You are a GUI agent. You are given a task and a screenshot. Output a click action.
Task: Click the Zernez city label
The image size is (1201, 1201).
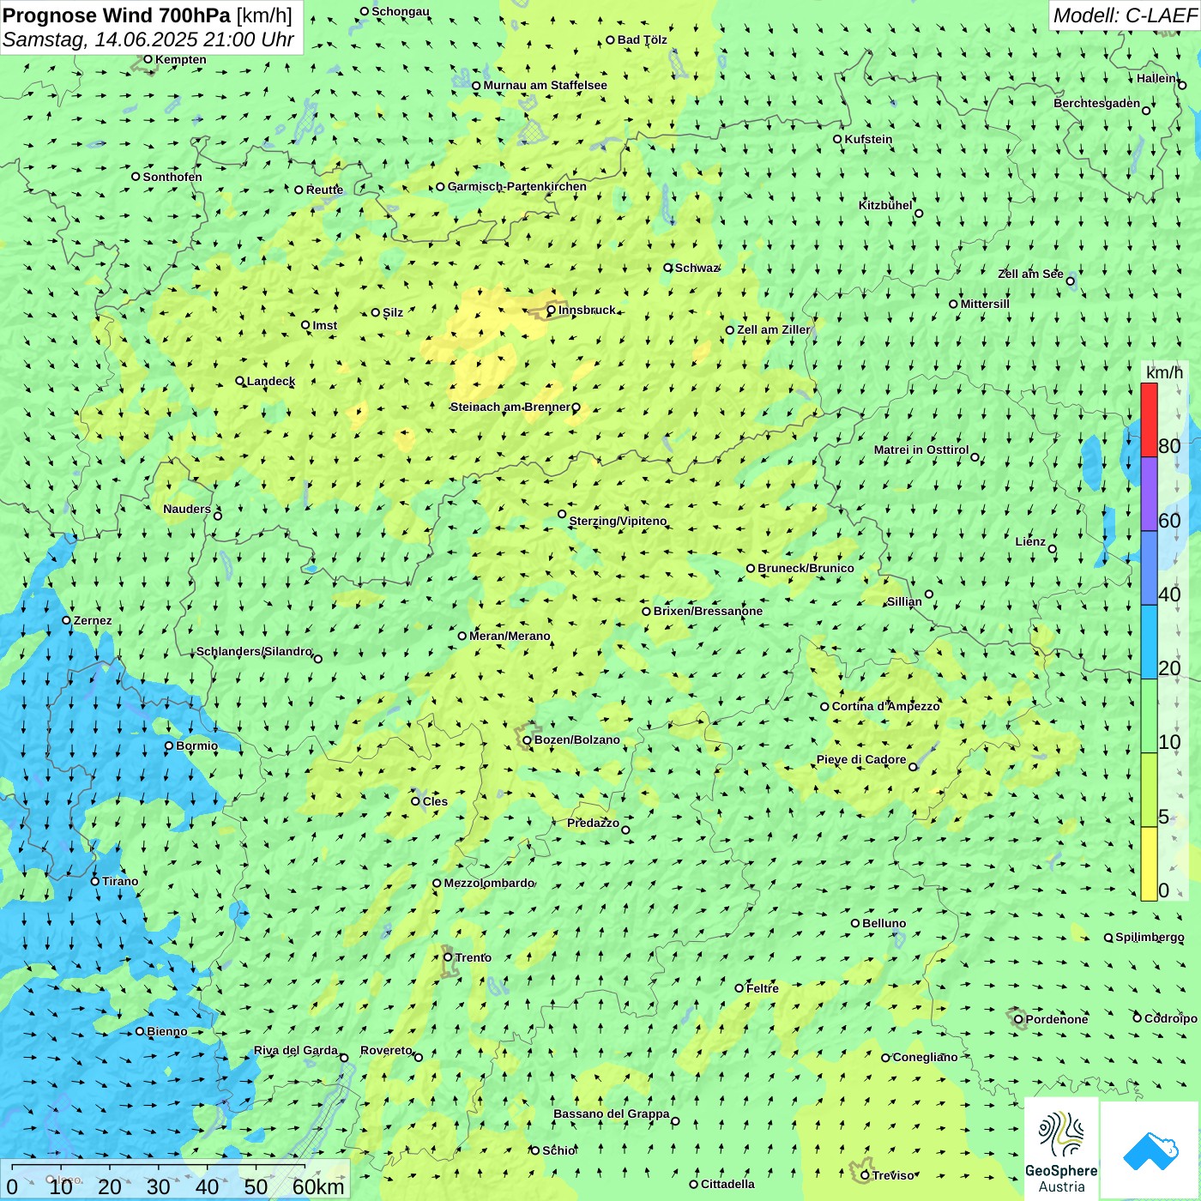[92, 620]
